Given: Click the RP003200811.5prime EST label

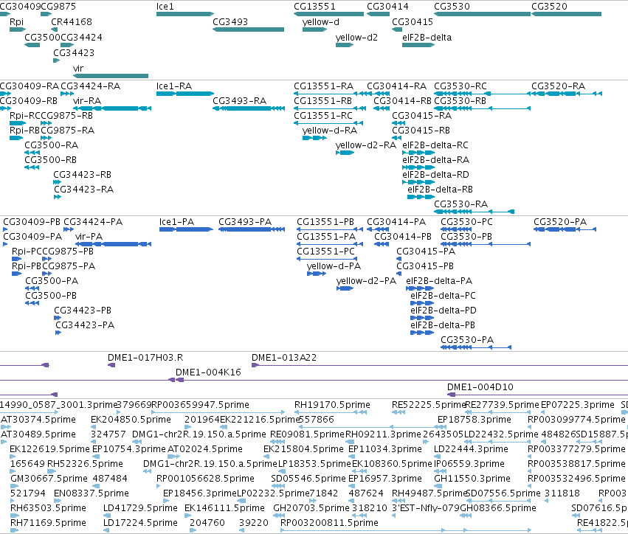Looking at the screenshot, I should click(329, 523).
